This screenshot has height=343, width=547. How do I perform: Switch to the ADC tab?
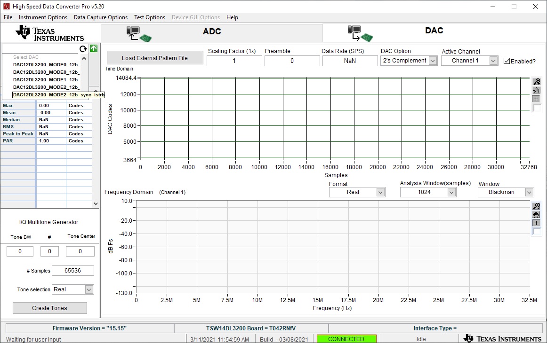[212, 31]
